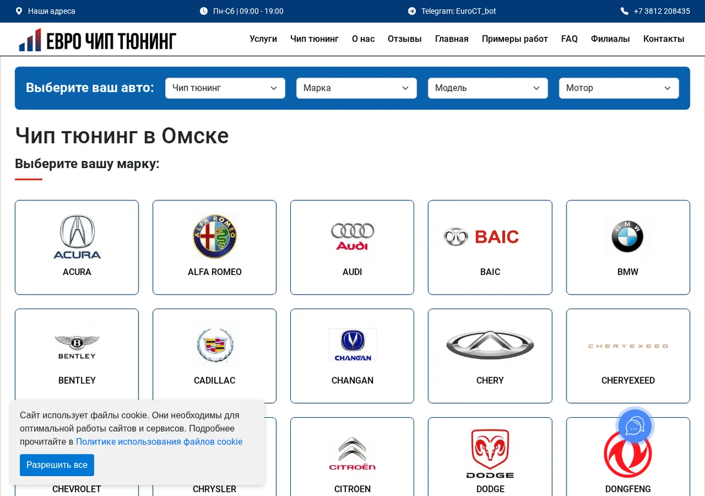Open the Услуги menu item

(x=263, y=39)
